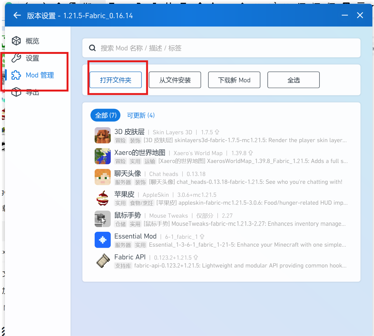Click 下载新 Mod button

tap(234, 80)
